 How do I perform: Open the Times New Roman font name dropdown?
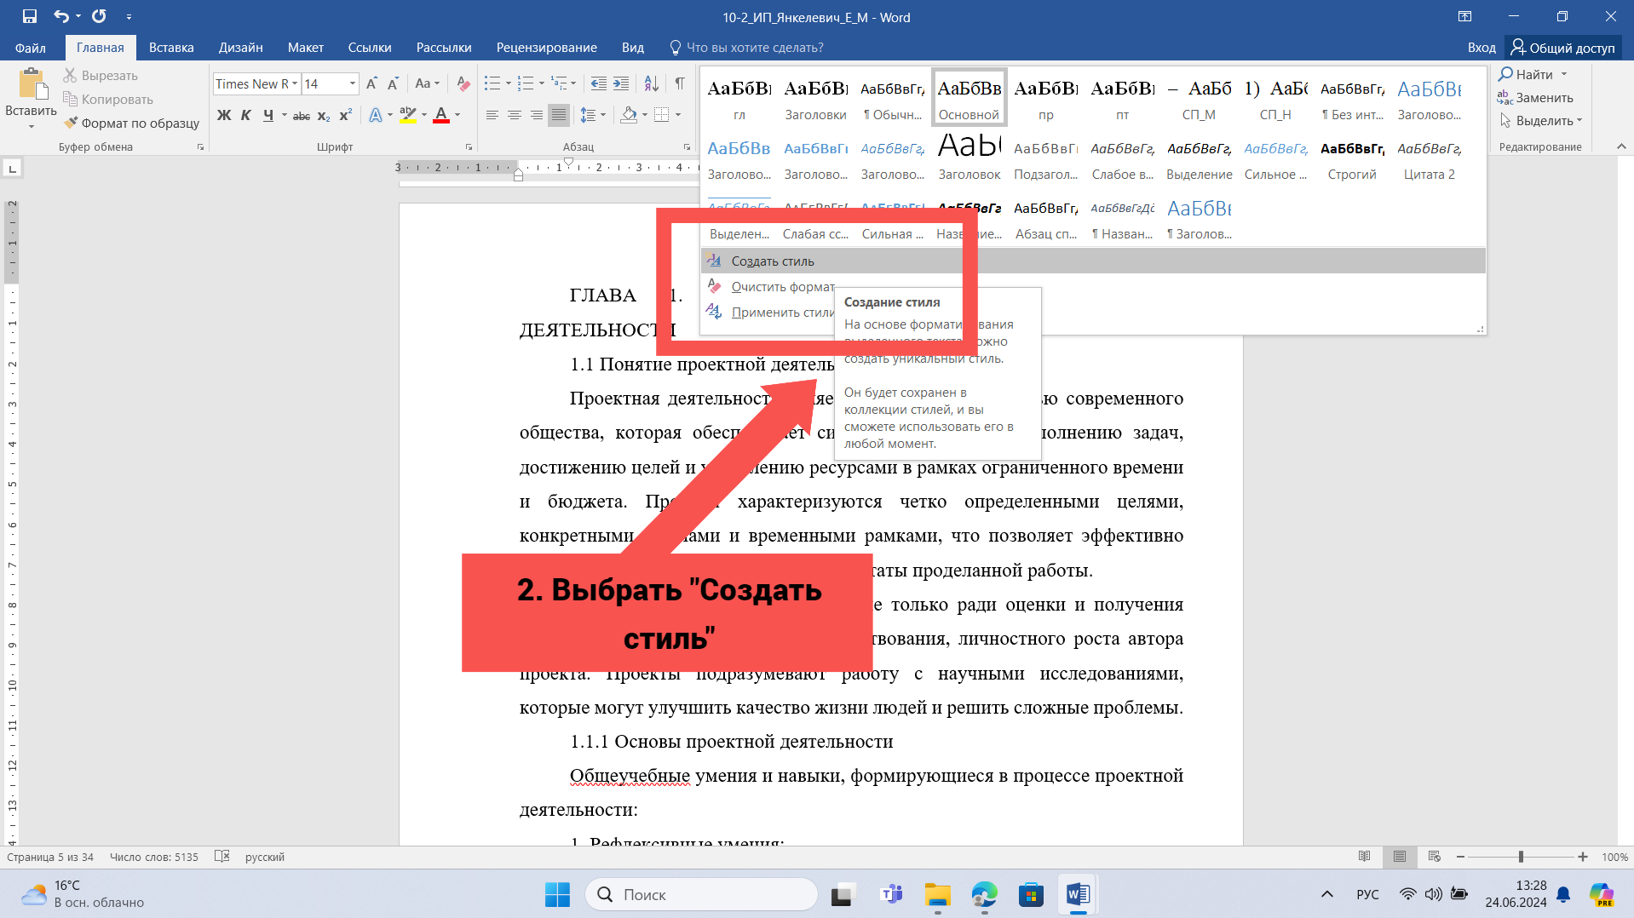click(x=295, y=83)
